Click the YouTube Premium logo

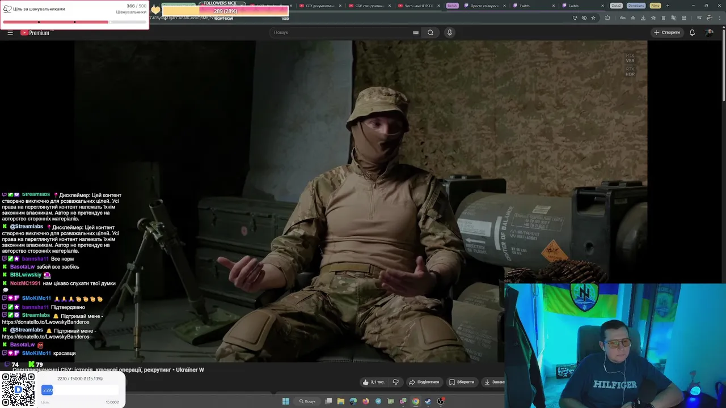click(x=35, y=33)
